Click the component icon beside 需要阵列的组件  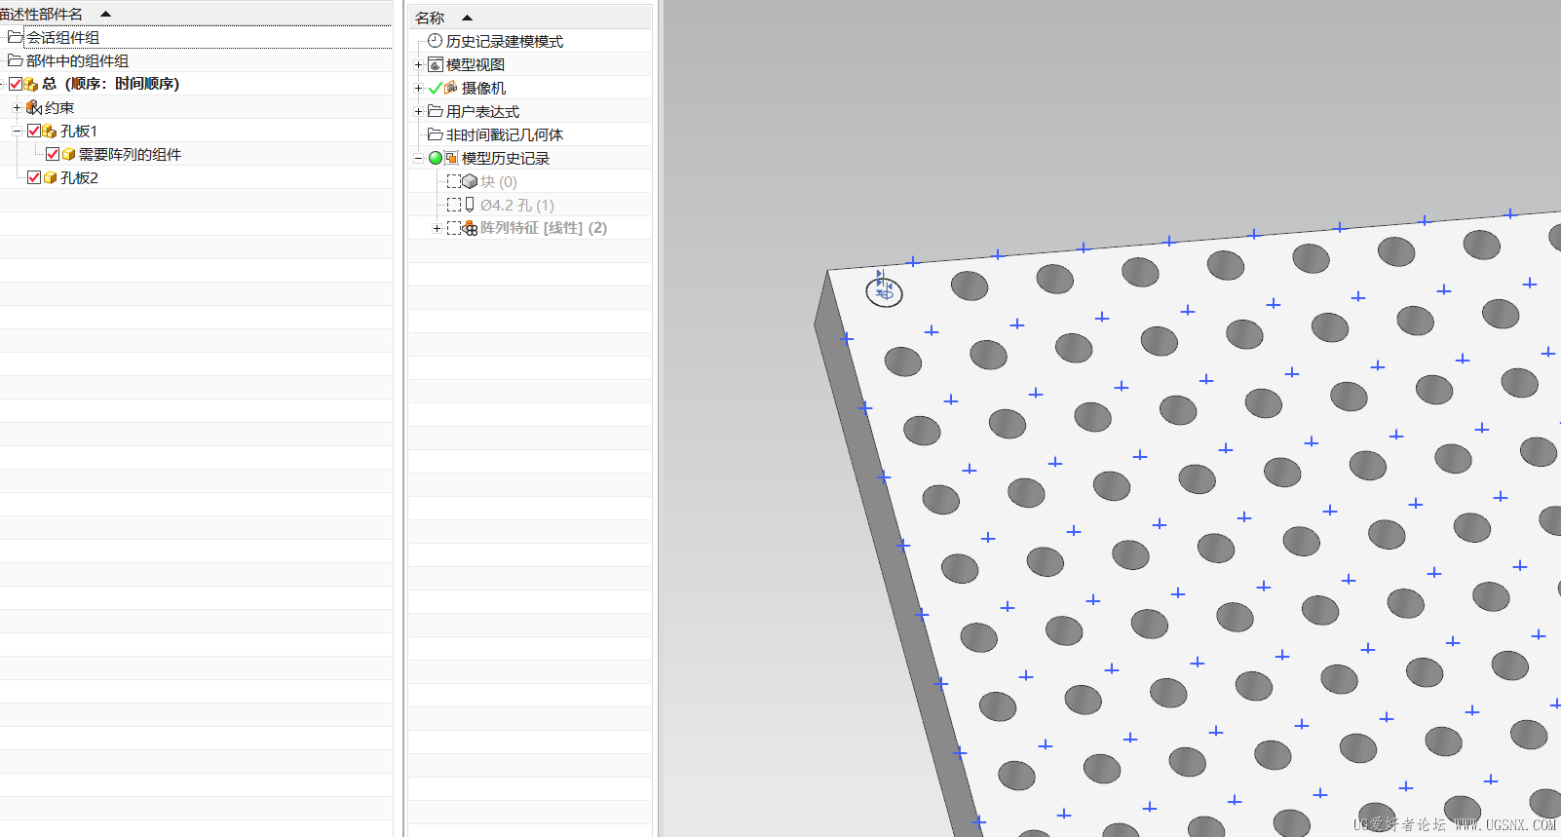(68, 154)
